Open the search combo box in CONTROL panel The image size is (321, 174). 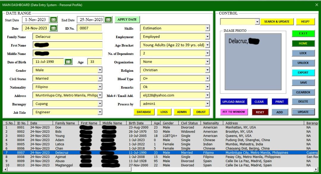pos(257,22)
